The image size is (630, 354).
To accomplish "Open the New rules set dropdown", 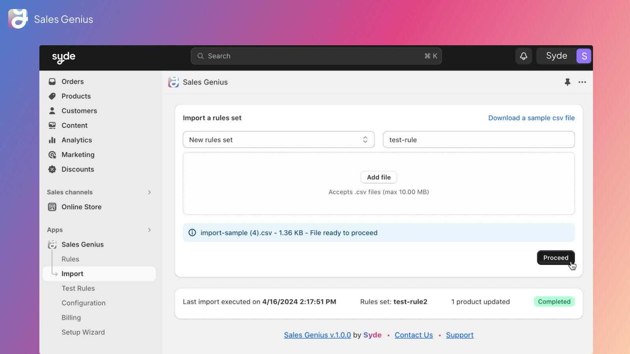I will (278, 140).
